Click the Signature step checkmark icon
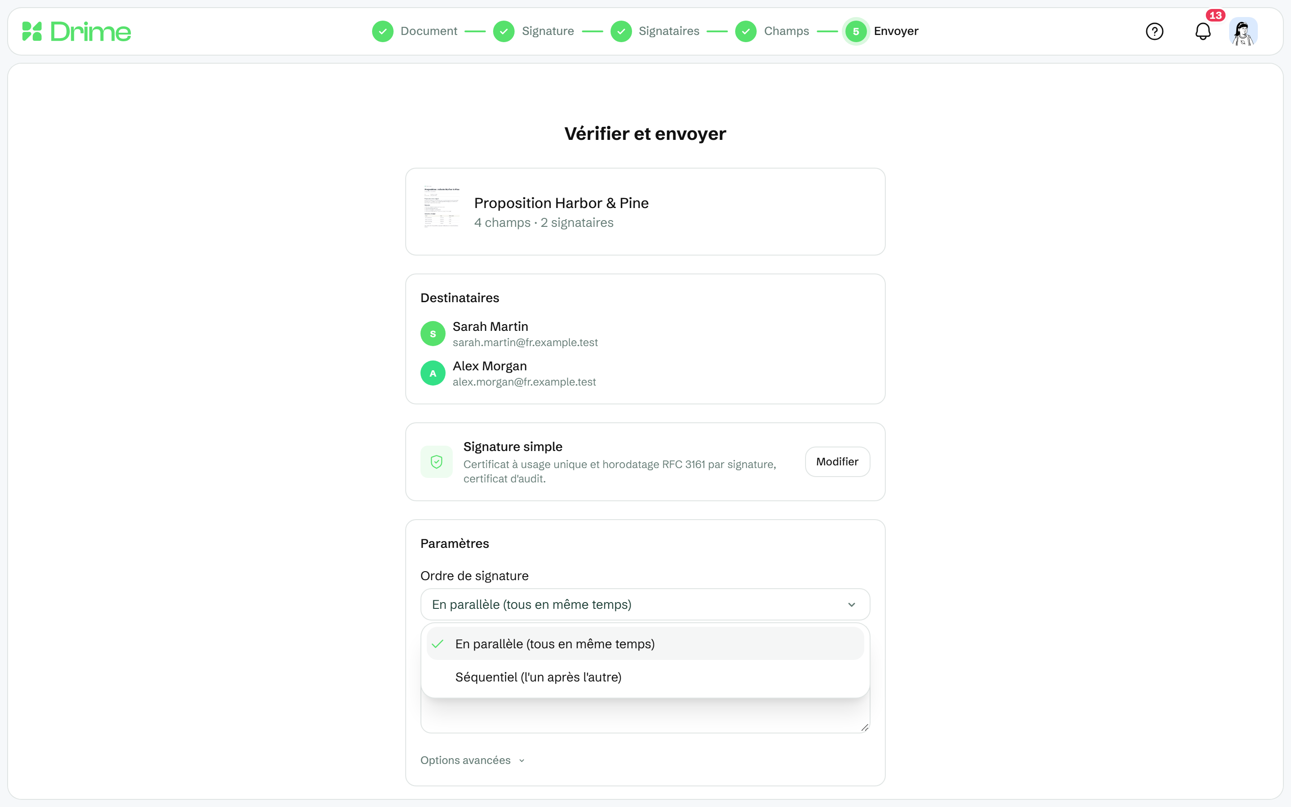Image resolution: width=1291 pixels, height=807 pixels. pos(503,31)
